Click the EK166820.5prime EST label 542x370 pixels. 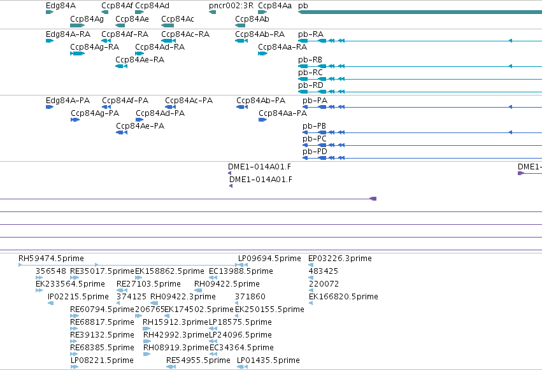343,297
